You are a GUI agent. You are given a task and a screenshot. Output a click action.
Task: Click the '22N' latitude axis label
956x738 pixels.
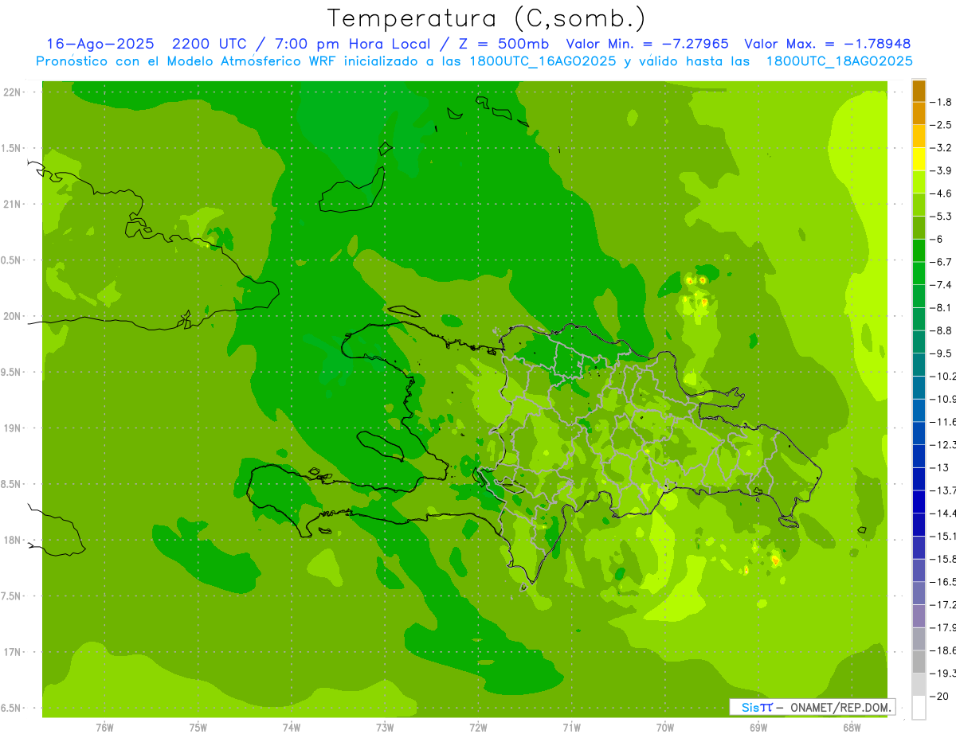pos(12,92)
